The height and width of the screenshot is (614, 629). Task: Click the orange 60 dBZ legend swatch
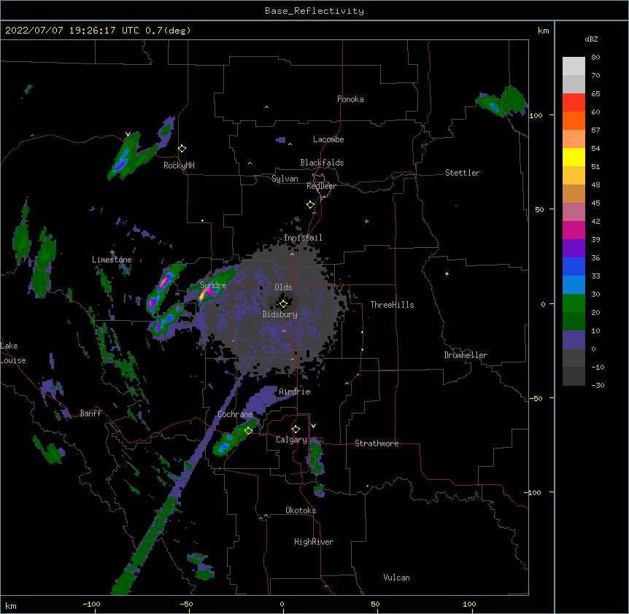574,120
